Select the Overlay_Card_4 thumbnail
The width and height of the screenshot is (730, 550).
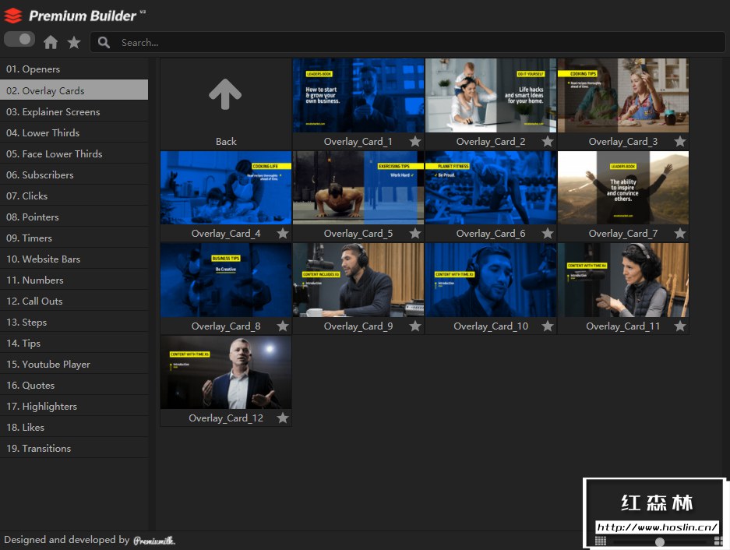(x=226, y=188)
